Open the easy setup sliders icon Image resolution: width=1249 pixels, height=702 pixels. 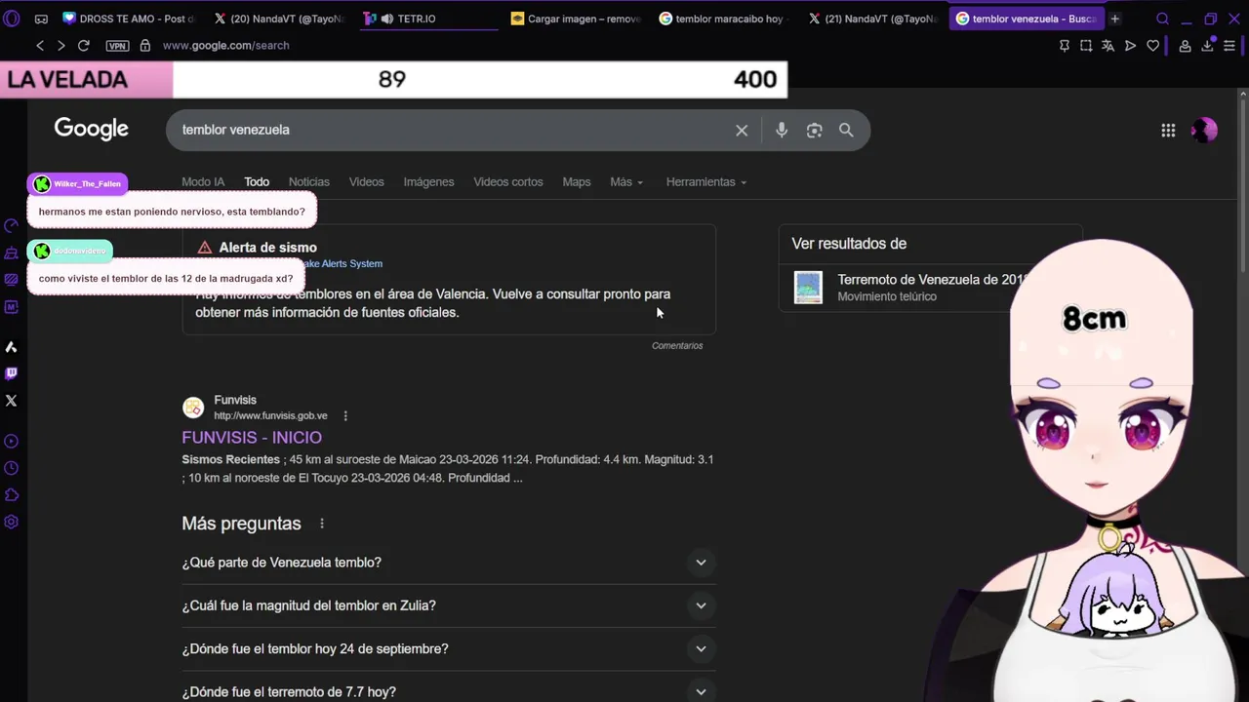(1229, 46)
